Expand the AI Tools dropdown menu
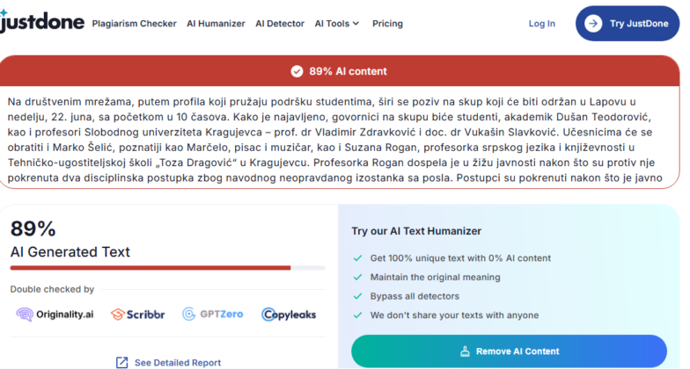Viewport: 690px width, 369px height. pos(338,24)
